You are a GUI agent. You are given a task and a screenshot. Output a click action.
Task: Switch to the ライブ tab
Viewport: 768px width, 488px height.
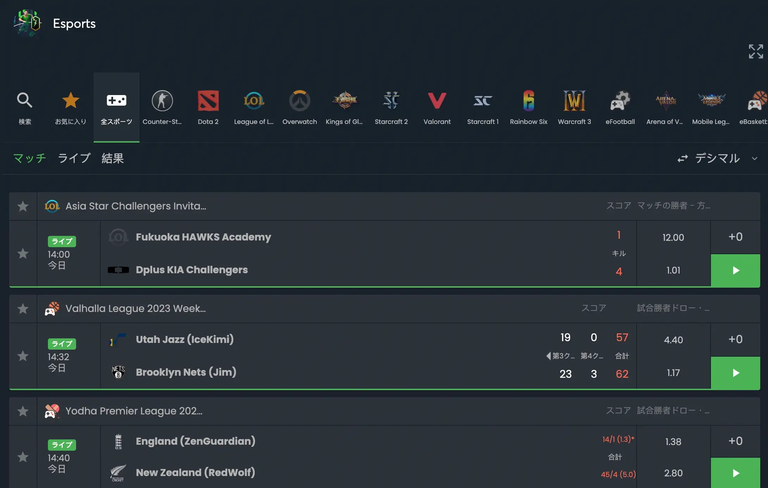(x=74, y=158)
